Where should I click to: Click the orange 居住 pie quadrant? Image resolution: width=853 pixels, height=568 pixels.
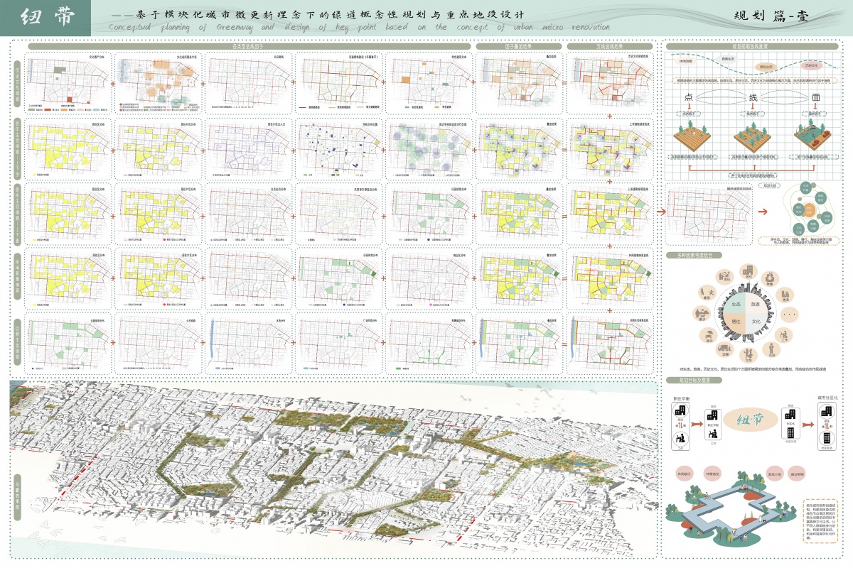[x=735, y=323]
